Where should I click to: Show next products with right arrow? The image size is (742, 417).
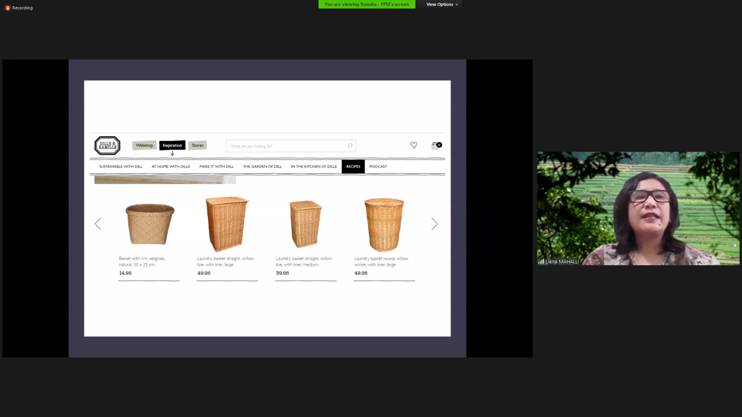tap(434, 224)
